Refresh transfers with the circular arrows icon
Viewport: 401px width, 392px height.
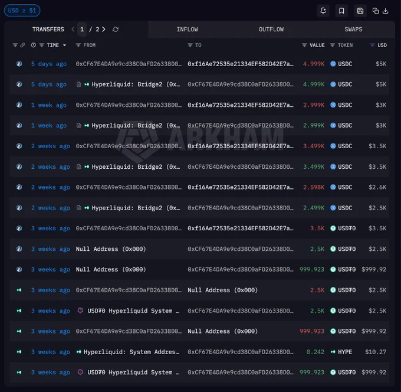coord(116,30)
